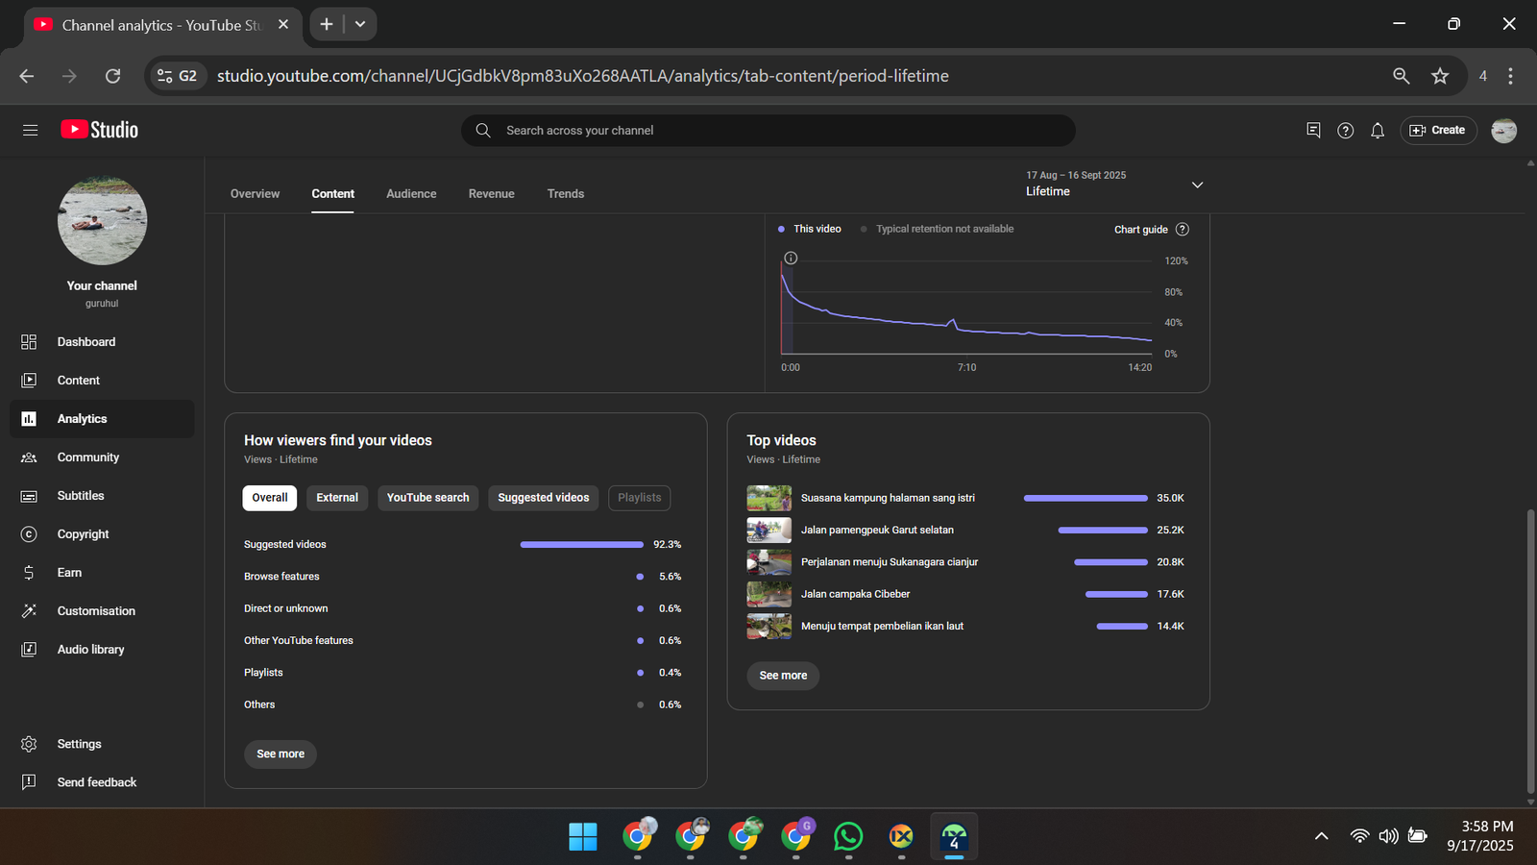Click the help question mark icon

coord(1345,131)
